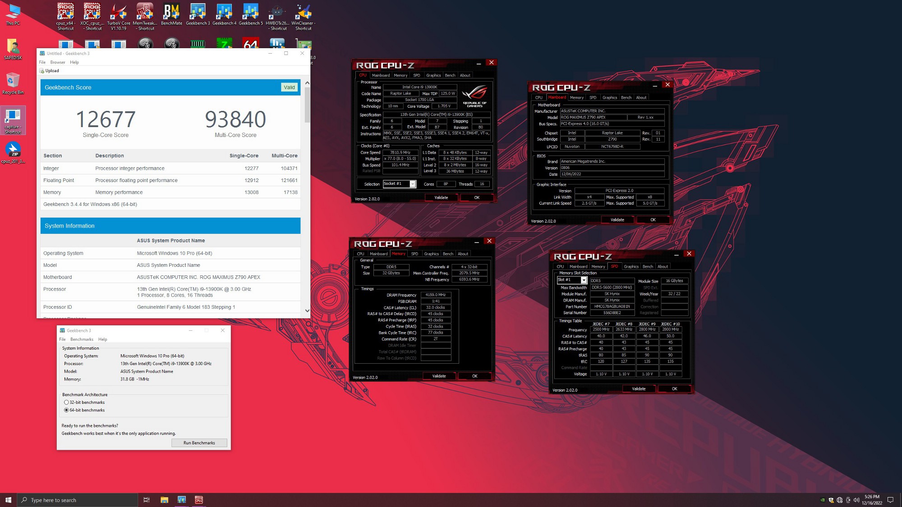Open the network status tray icon

tap(839, 500)
